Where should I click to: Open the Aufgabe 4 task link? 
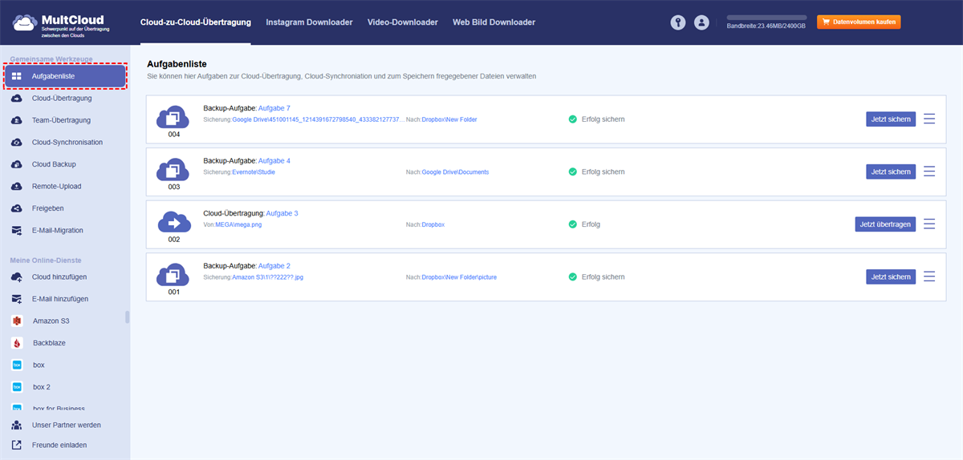tap(274, 160)
